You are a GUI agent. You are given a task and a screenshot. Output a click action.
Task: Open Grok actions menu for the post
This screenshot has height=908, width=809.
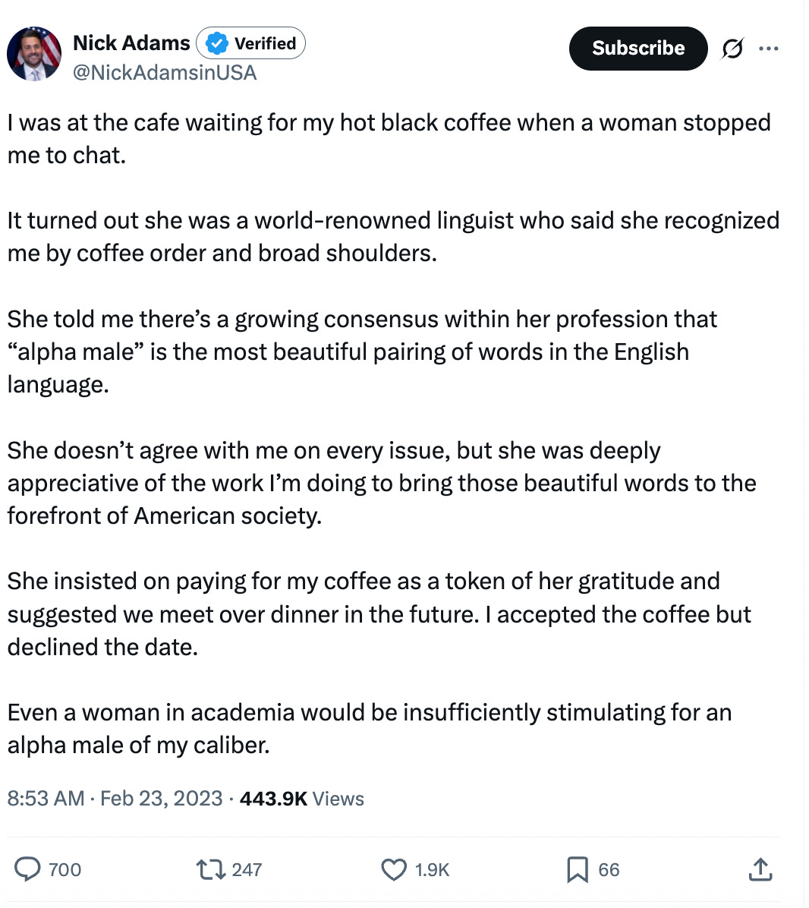[732, 48]
